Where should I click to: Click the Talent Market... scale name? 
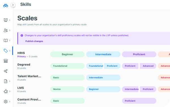click(29, 76)
